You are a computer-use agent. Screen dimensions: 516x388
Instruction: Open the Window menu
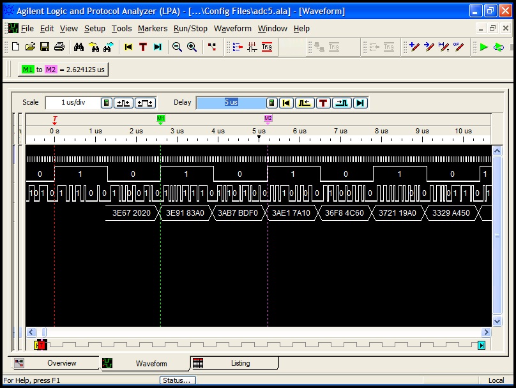[x=273, y=29]
